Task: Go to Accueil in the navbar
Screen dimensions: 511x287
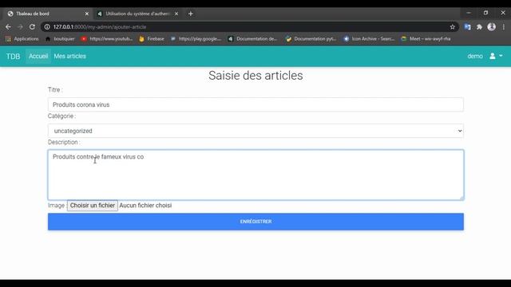Action: click(38, 57)
